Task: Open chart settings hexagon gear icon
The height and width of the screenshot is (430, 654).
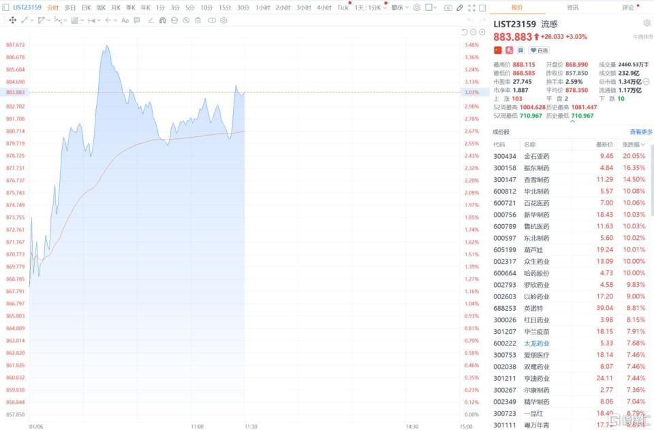Action: (x=417, y=7)
